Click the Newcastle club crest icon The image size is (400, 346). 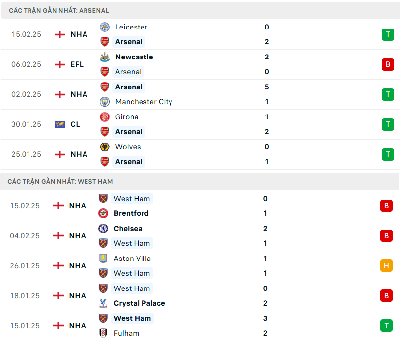click(105, 57)
